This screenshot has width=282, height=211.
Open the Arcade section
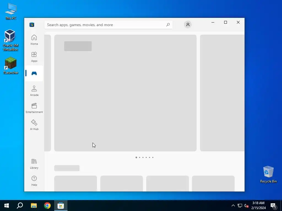coord(34,91)
